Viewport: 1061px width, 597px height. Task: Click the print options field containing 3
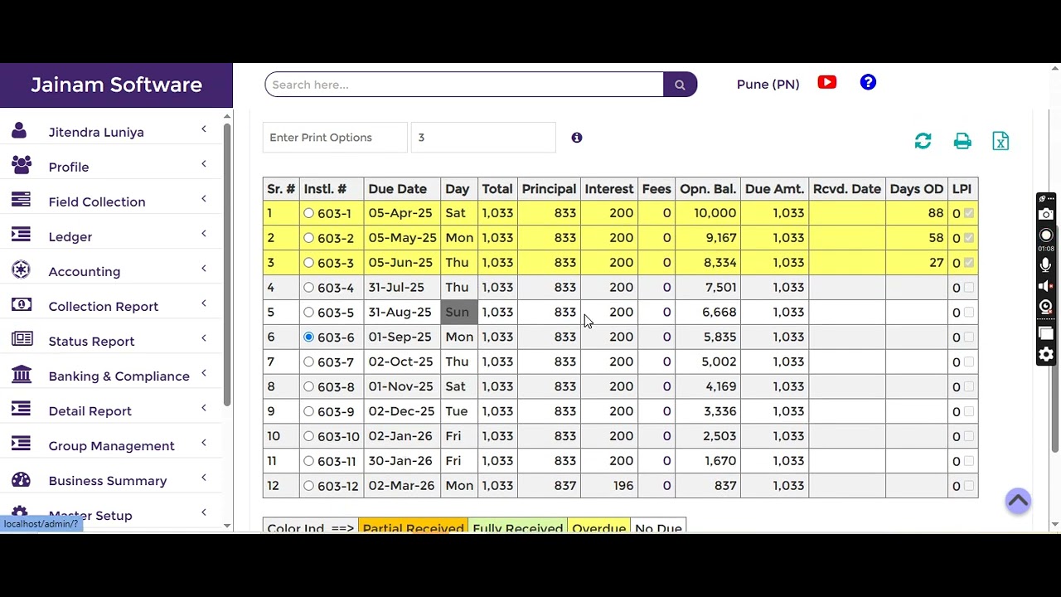point(483,138)
